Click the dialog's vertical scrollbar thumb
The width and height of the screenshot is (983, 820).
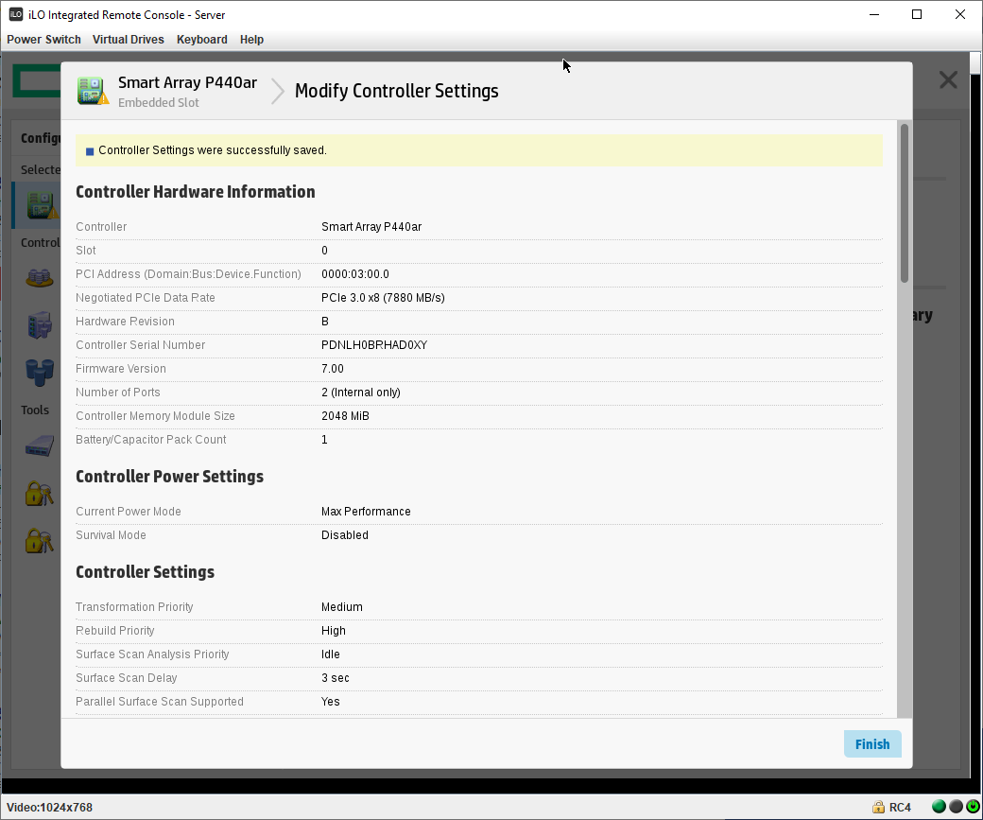tap(904, 203)
